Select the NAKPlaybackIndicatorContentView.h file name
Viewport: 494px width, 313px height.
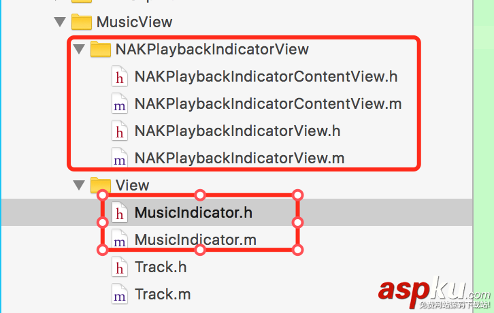point(266,76)
